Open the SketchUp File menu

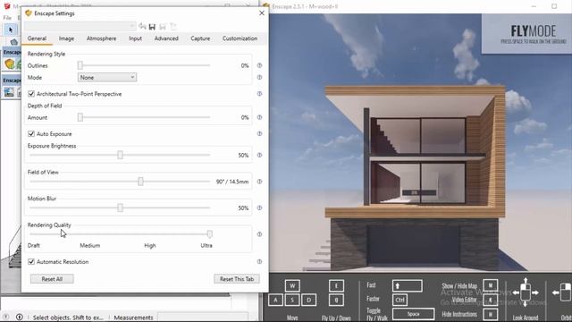coord(7,18)
